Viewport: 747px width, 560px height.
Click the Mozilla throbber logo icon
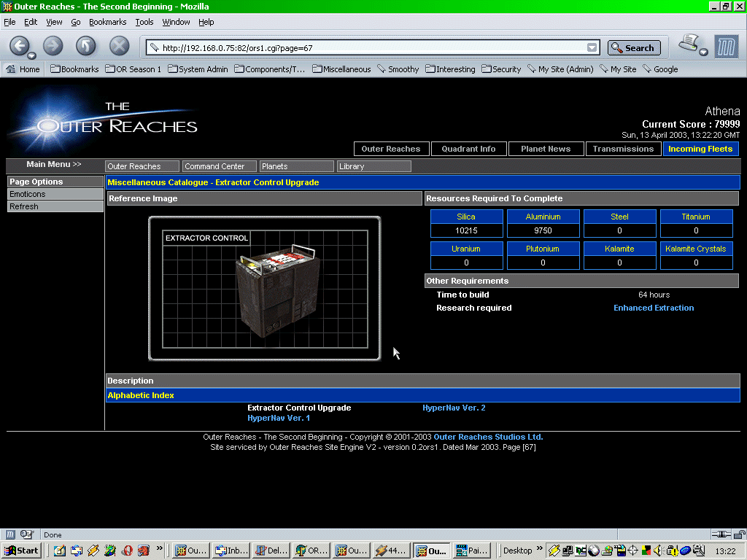[x=726, y=47]
